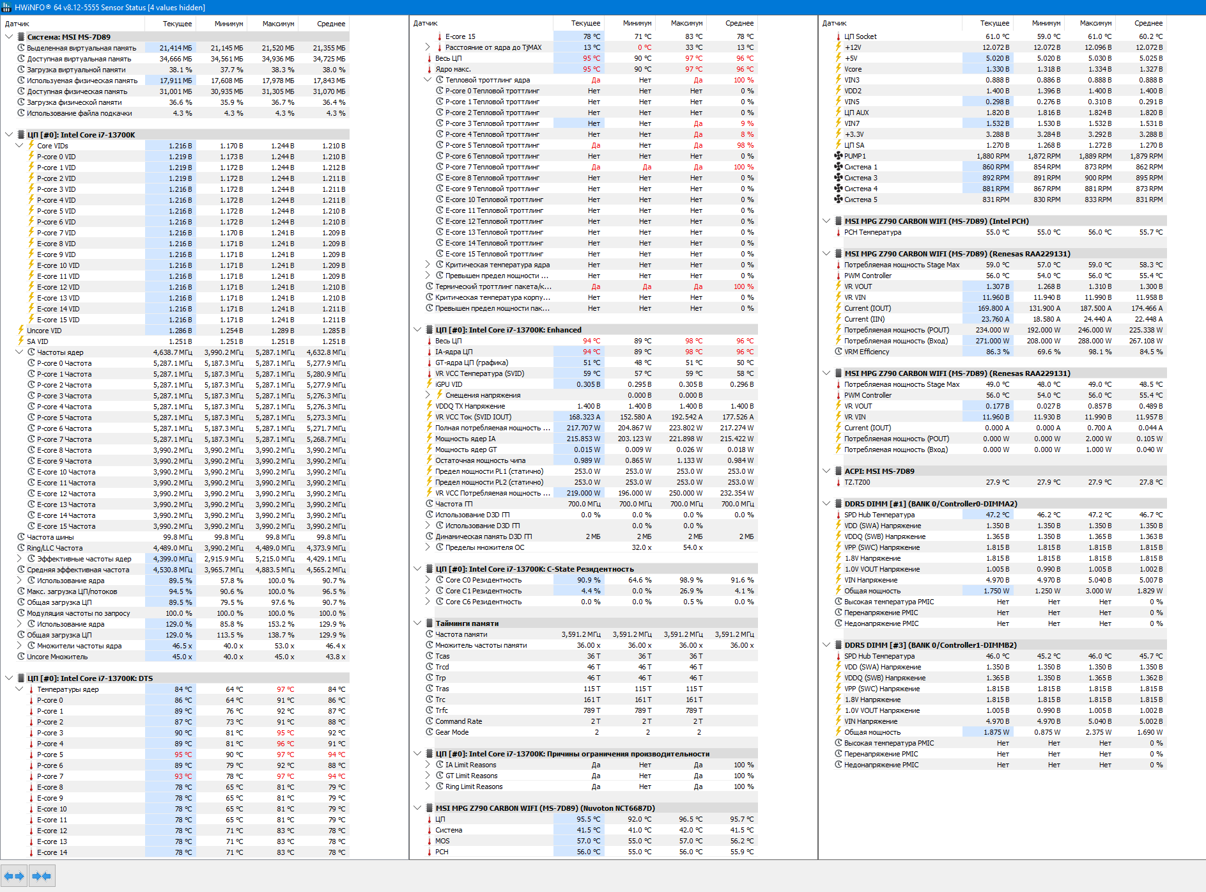Click the HWiNFO app icon in title bar
Viewport: 1206px width, 892px height.
[x=6, y=8]
